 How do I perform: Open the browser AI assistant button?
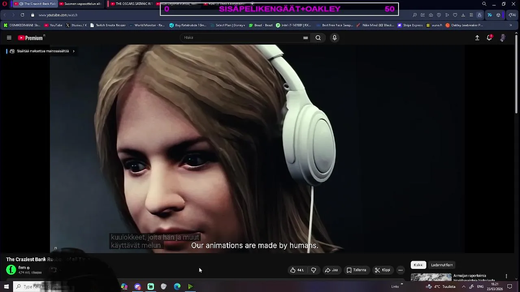512,15
